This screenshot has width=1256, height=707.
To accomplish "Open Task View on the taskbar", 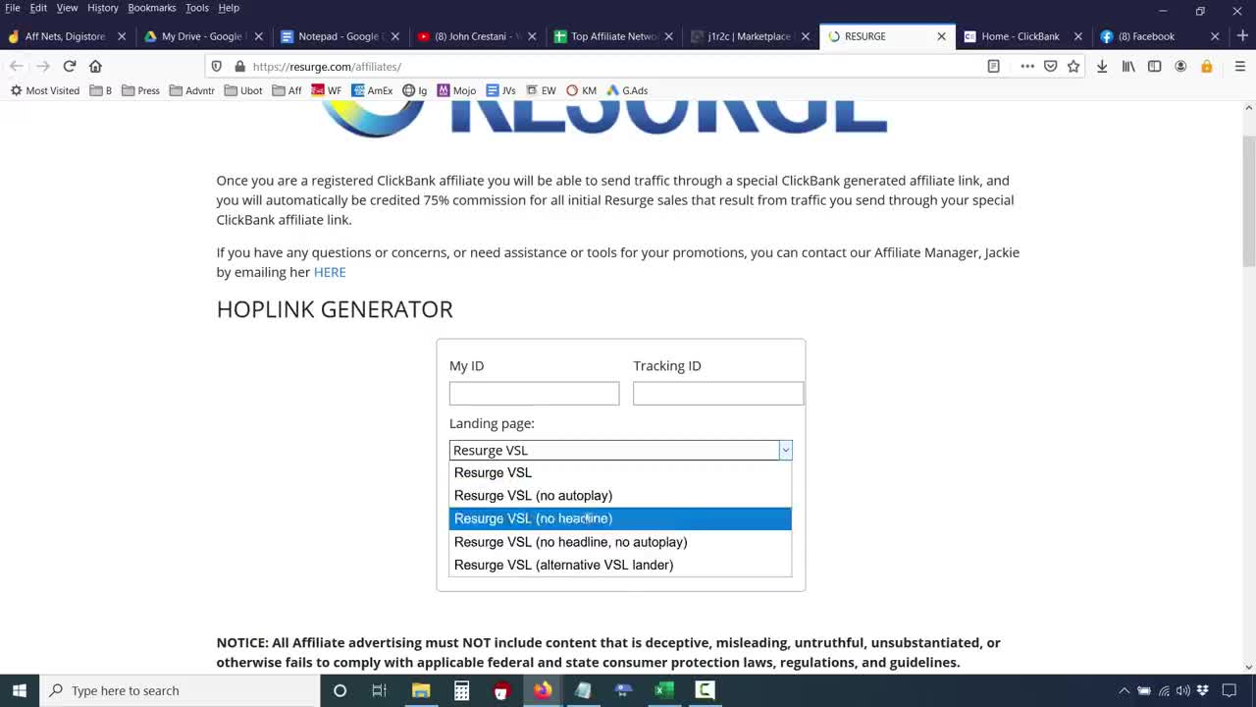I will (x=379, y=690).
